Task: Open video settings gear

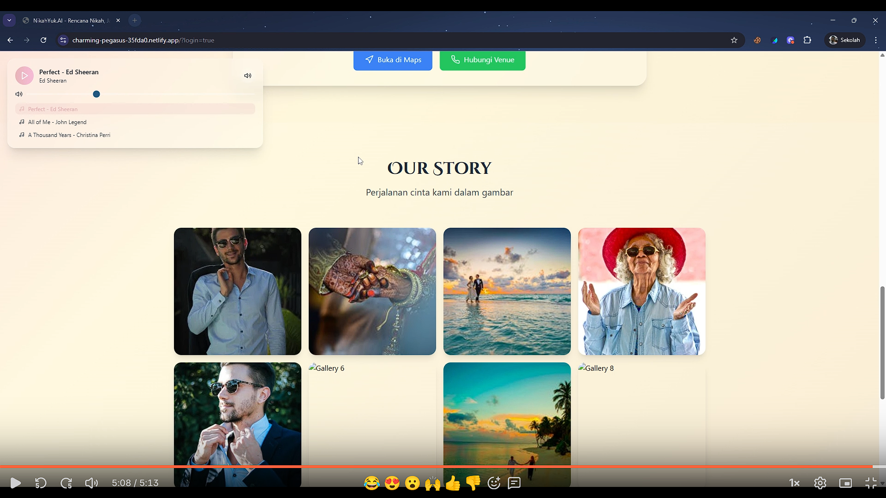Action: pyautogui.click(x=820, y=483)
